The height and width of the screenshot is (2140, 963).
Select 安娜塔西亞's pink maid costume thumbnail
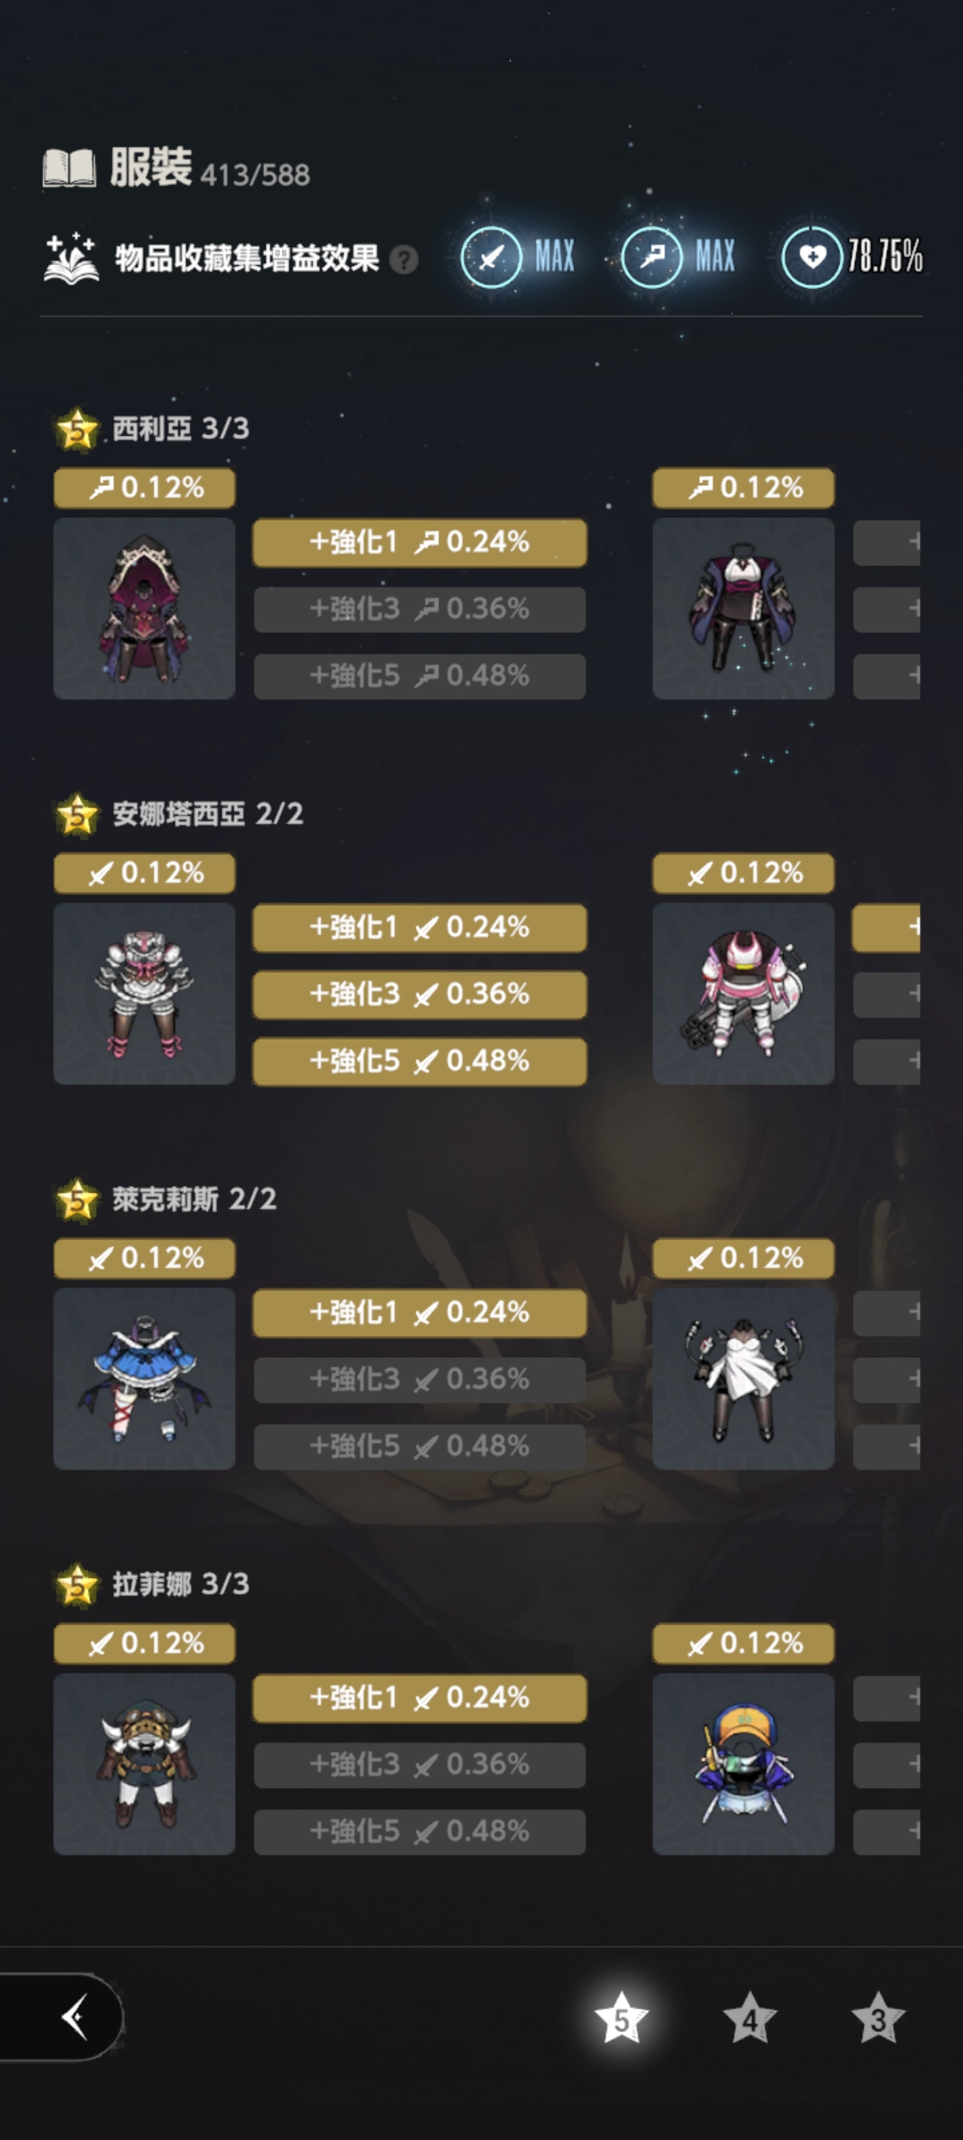pos(144,993)
